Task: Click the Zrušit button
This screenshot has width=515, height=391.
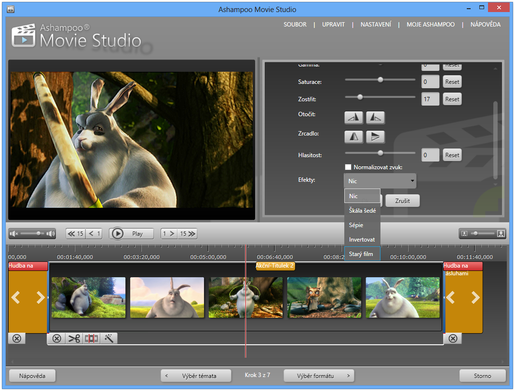Action: click(402, 201)
